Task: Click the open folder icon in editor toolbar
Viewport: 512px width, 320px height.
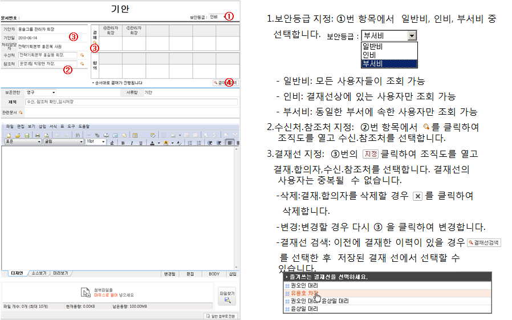Action: 18,135
